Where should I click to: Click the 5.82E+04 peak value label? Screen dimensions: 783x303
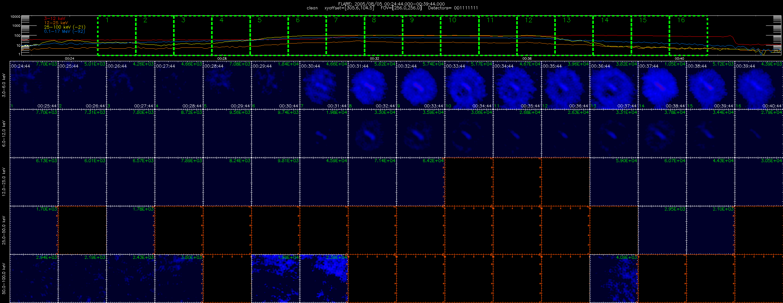tap(385, 64)
